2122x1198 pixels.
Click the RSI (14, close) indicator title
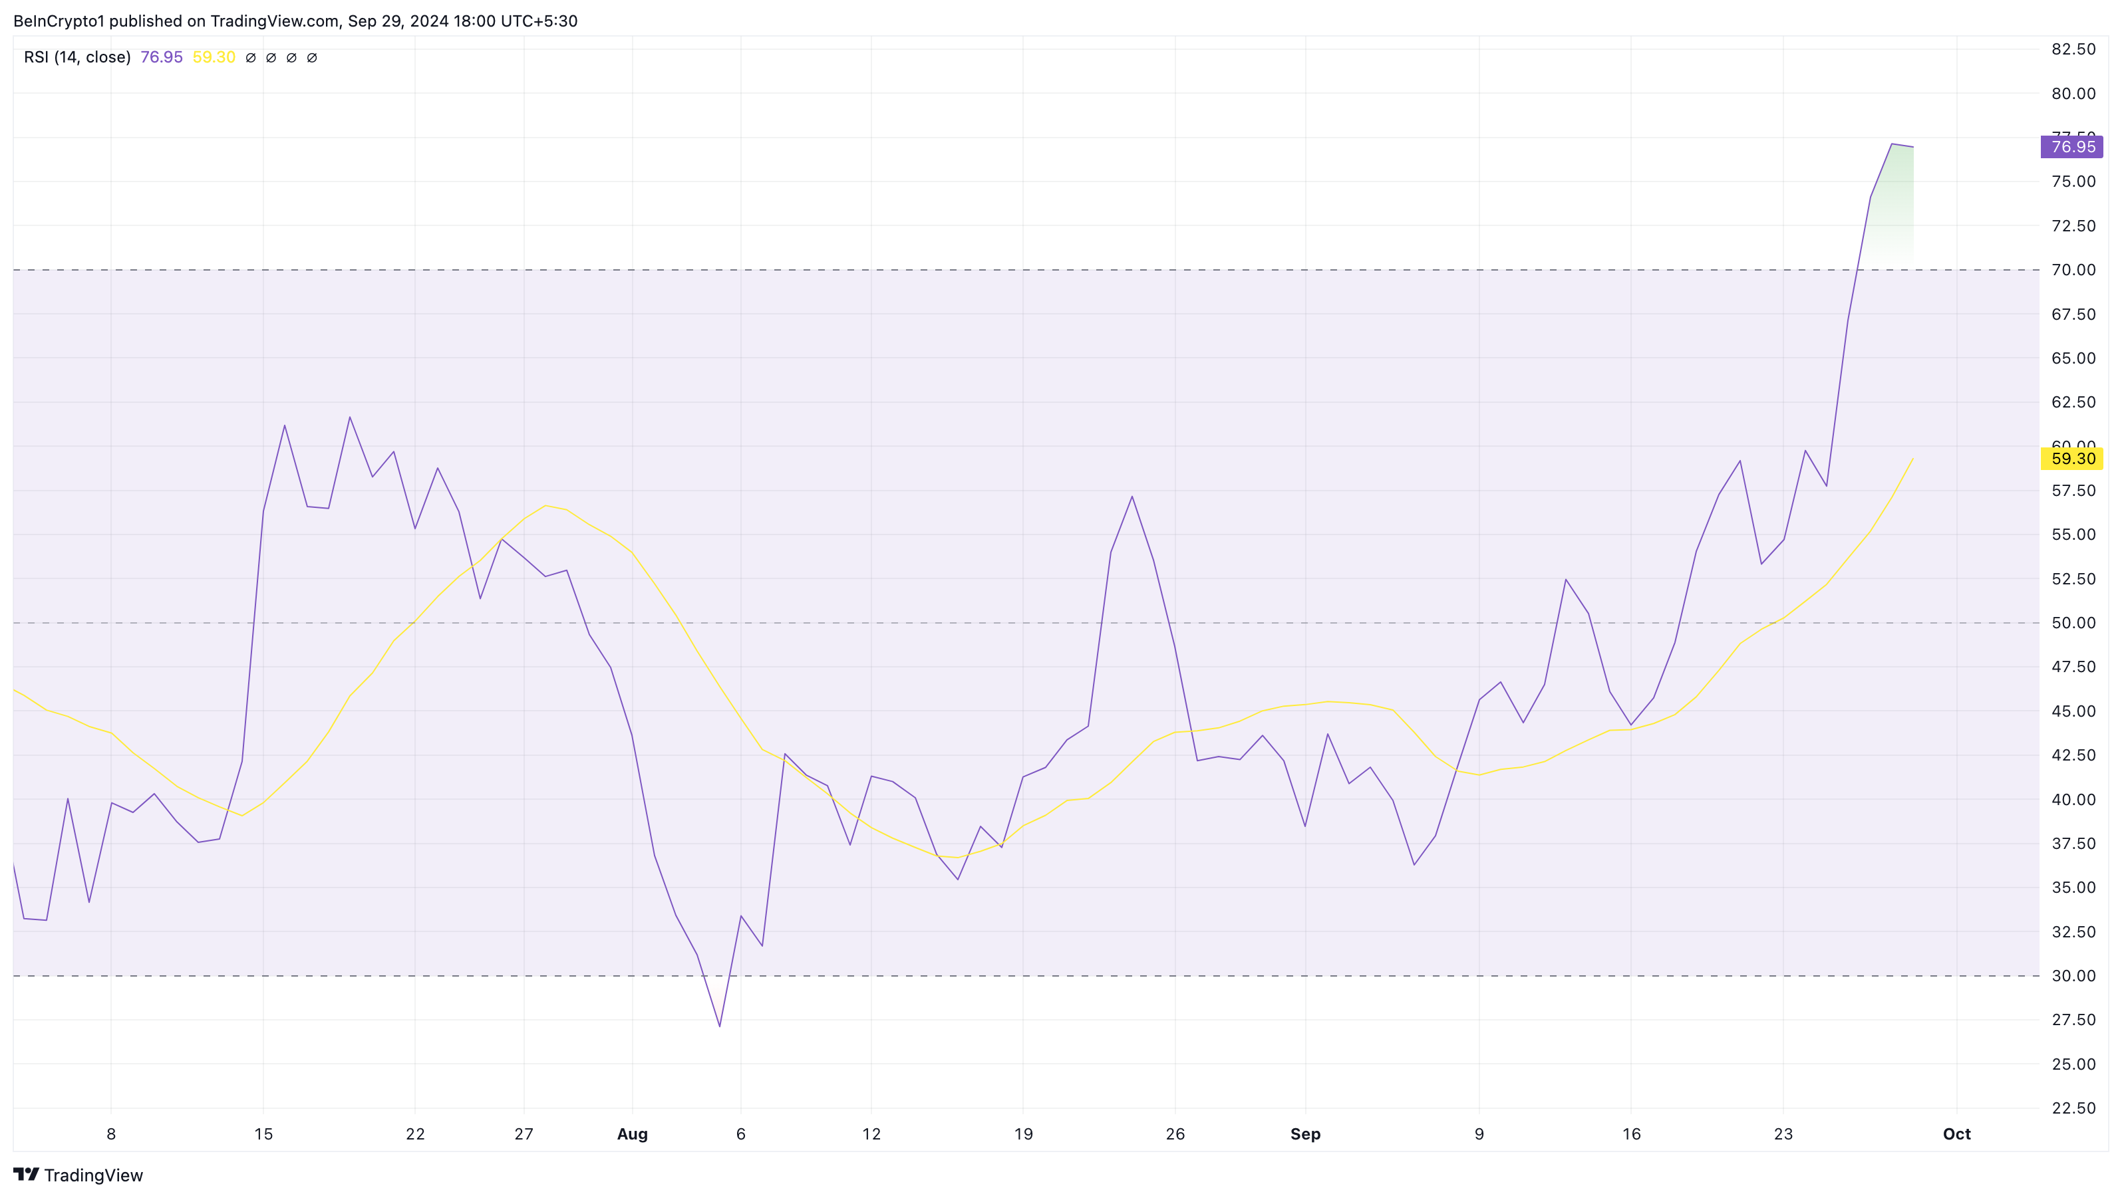(x=77, y=57)
